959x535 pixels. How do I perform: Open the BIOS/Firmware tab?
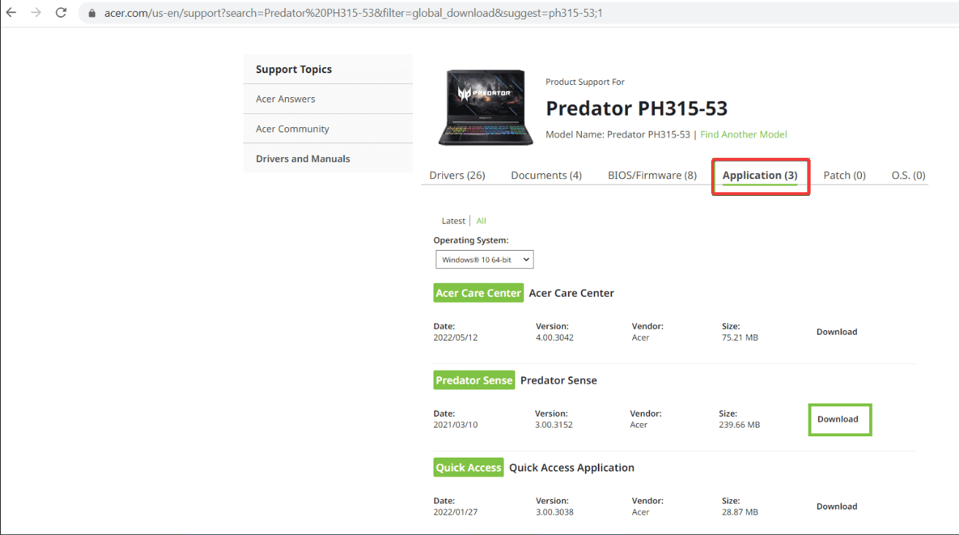point(651,175)
